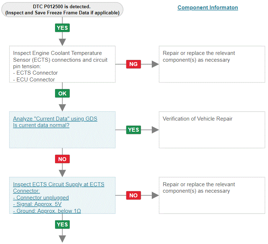Click the green YES badge at the flowchart bottom
Screen dimensions: 268x244
point(62,224)
